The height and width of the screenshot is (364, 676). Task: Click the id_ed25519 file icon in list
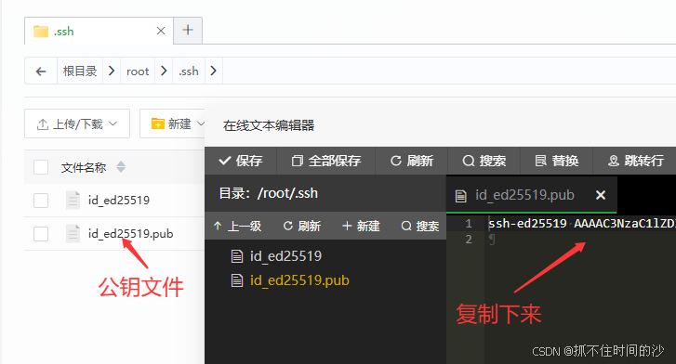73,200
